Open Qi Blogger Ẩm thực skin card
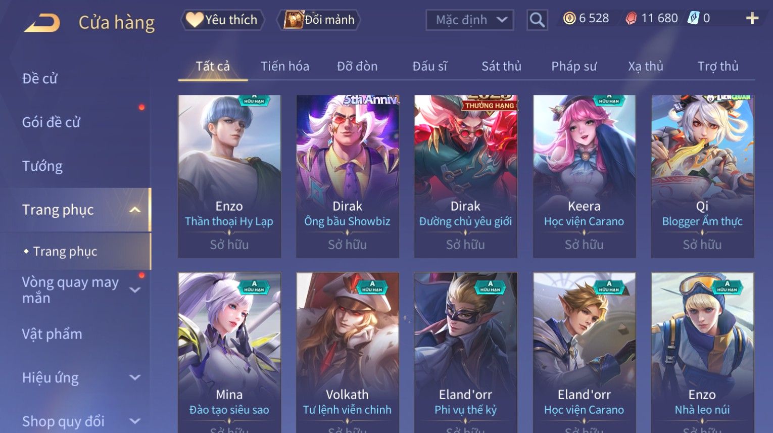Screen dimensions: 773x433 click(702, 176)
